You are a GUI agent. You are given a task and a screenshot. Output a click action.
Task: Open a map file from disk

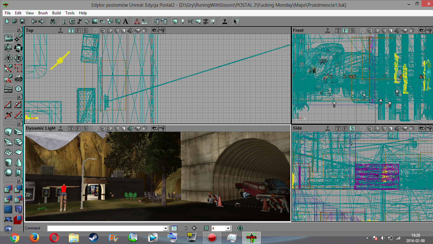click(x=15, y=21)
